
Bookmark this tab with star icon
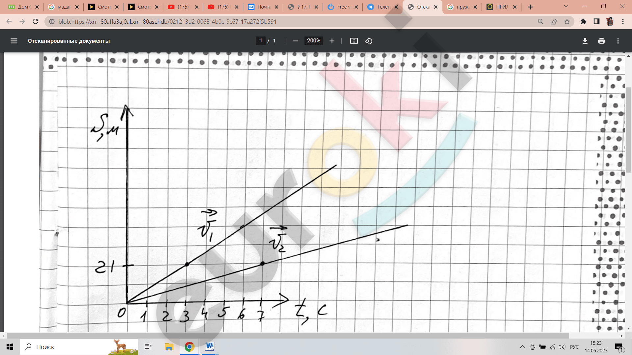pyautogui.click(x=567, y=21)
